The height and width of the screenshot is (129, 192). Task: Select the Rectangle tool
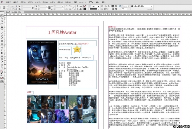pos(2,44)
